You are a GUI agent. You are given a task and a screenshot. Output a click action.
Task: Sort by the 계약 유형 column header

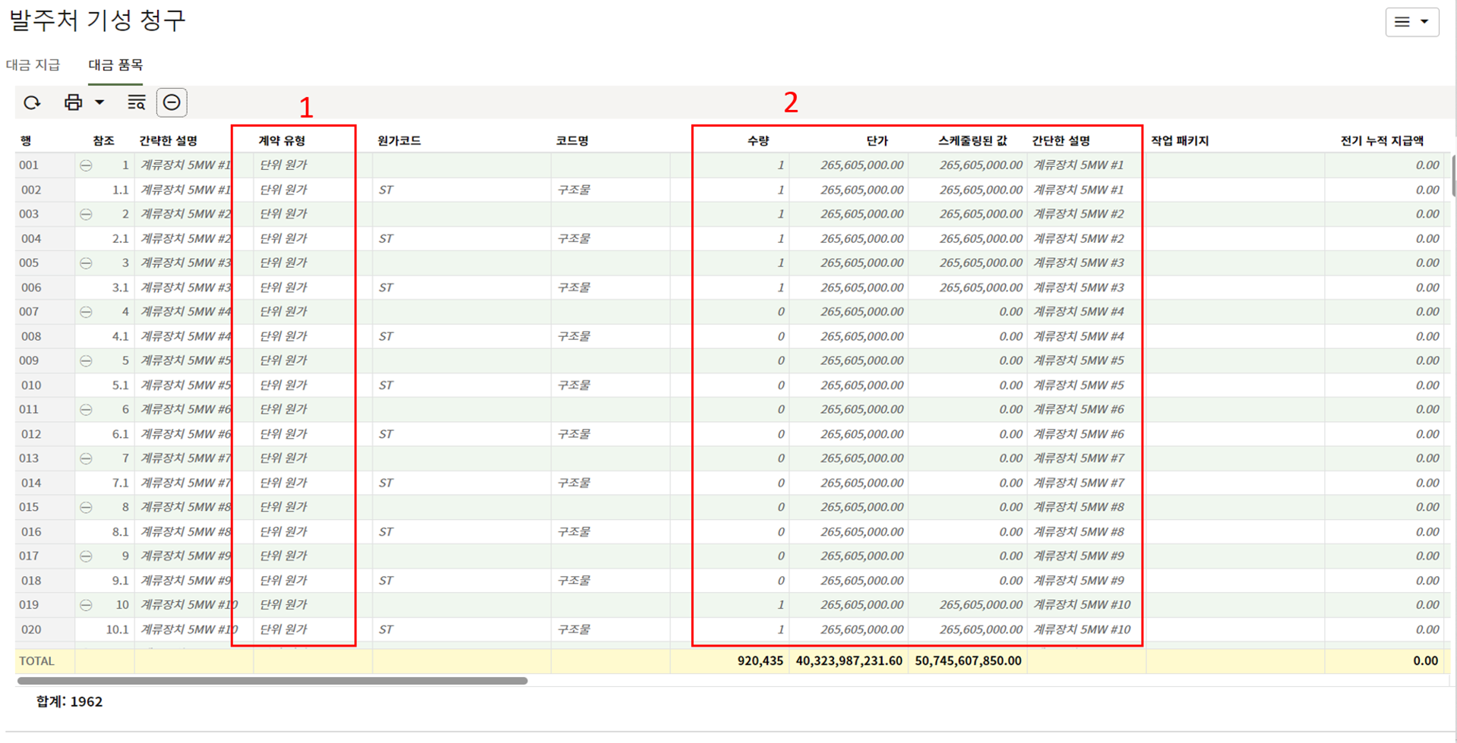[x=282, y=140]
